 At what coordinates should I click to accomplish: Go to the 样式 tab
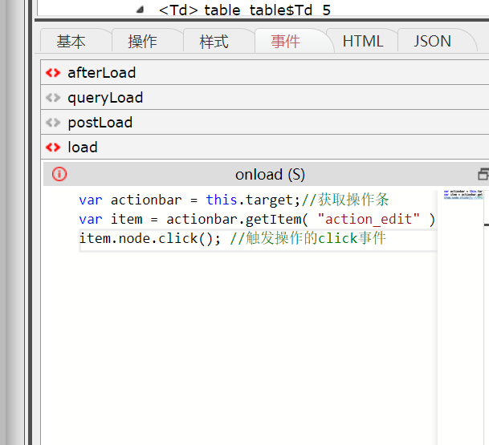214,42
